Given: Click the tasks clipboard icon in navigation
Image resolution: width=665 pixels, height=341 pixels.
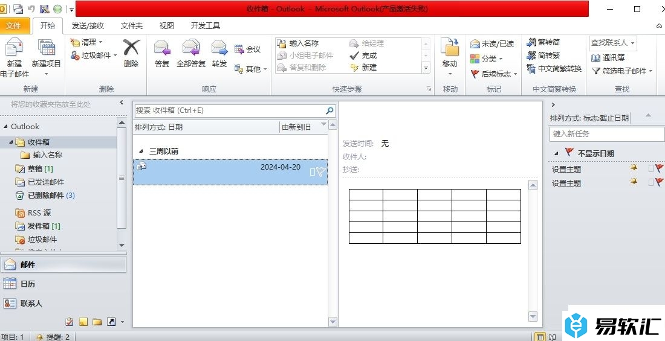Looking at the screenshot, I should coord(70,322).
